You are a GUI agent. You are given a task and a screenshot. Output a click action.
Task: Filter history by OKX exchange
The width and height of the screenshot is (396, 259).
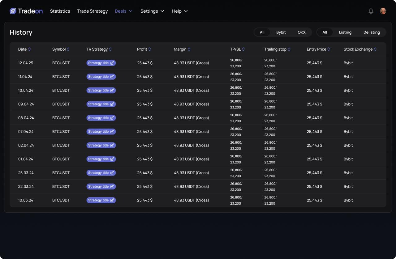[x=301, y=32]
